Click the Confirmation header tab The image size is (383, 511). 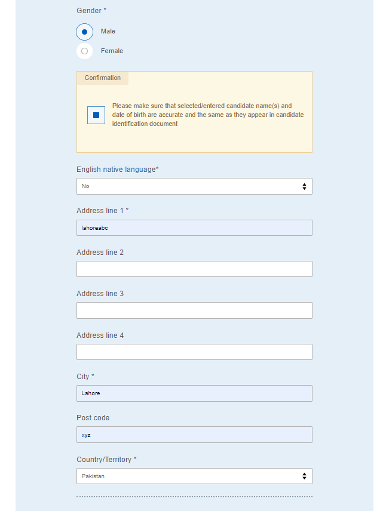pyautogui.click(x=102, y=78)
